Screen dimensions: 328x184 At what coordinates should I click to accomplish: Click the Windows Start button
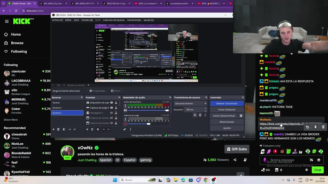tap(115, 180)
